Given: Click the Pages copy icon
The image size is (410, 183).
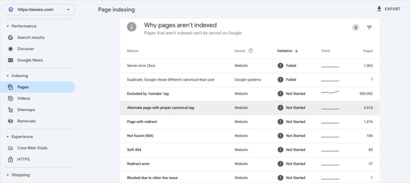Looking at the screenshot, I should point(10,87).
